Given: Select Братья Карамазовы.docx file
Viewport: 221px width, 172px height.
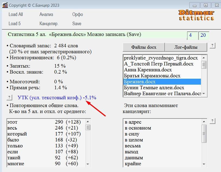Looking at the screenshot, I should tap(152, 76).
